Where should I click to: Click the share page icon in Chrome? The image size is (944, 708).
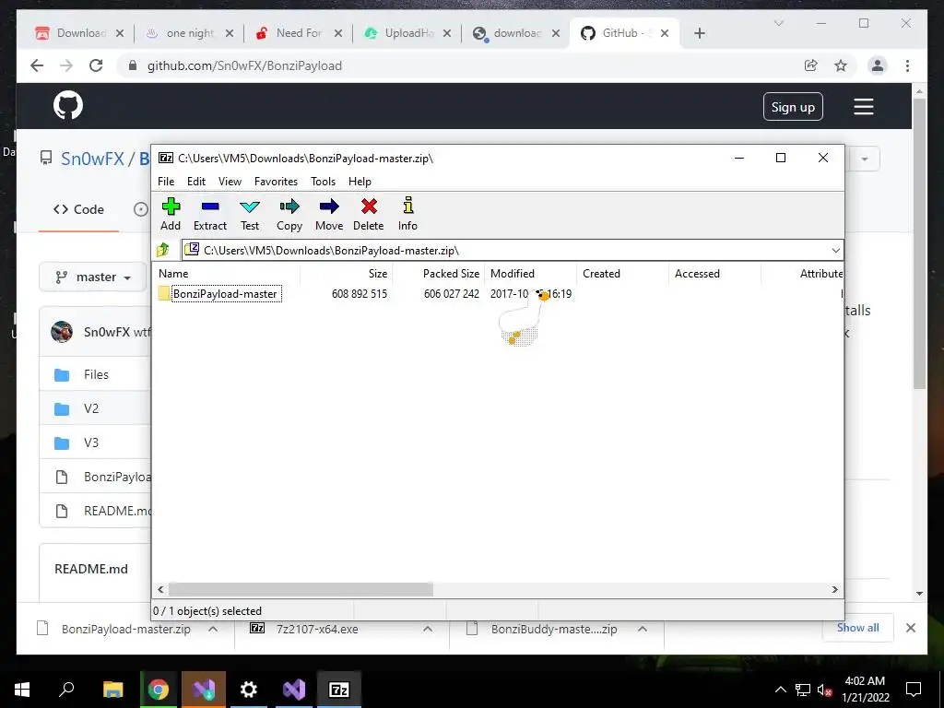coord(811,65)
